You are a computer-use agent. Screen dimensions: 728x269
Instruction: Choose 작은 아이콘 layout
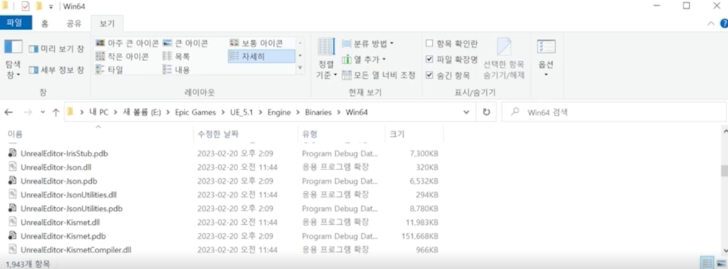tap(122, 56)
